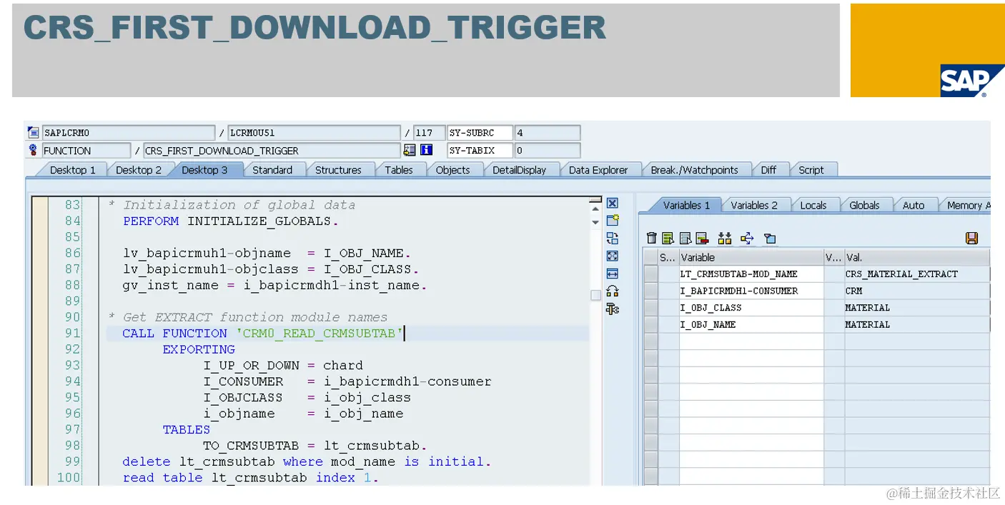Open the Standard tab
Viewport: 1005px width, 505px height.
pyautogui.click(x=272, y=170)
